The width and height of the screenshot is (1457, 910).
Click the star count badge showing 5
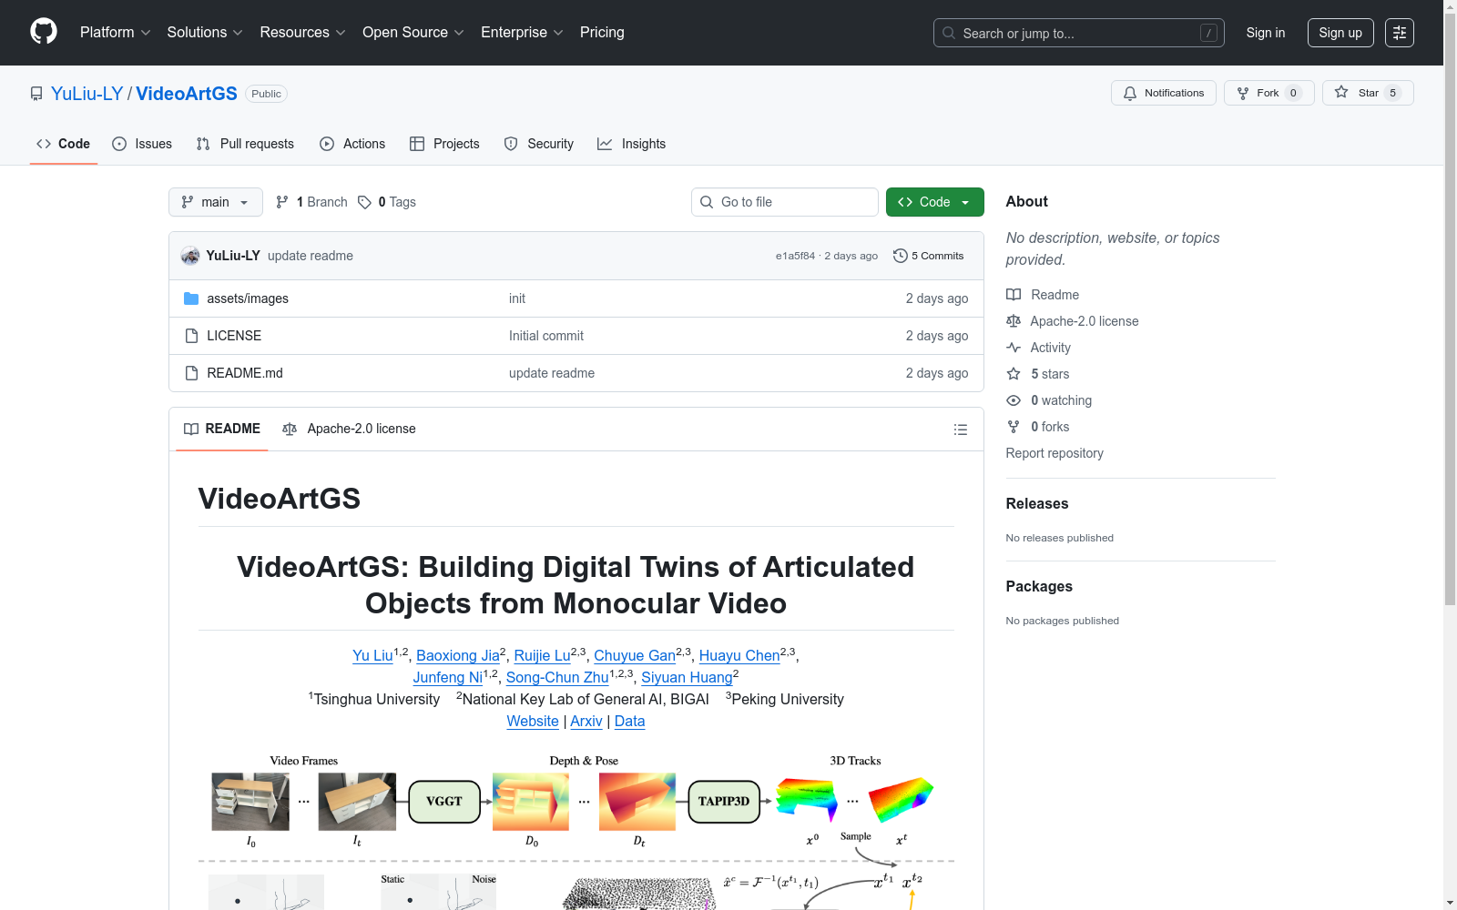[x=1392, y=93]
